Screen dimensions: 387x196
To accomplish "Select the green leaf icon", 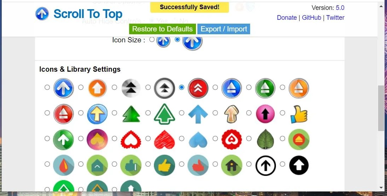I will [265, 139].
